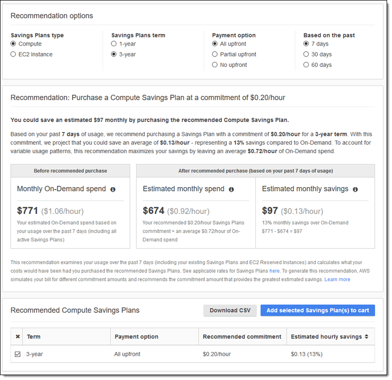Screen dimensions: 392x380
Task: Click info icon beside Estimated monthly savings
Action: click(x=355, y=189)
